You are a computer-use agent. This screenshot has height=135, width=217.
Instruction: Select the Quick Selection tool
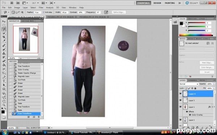click(x=4, y=33)
